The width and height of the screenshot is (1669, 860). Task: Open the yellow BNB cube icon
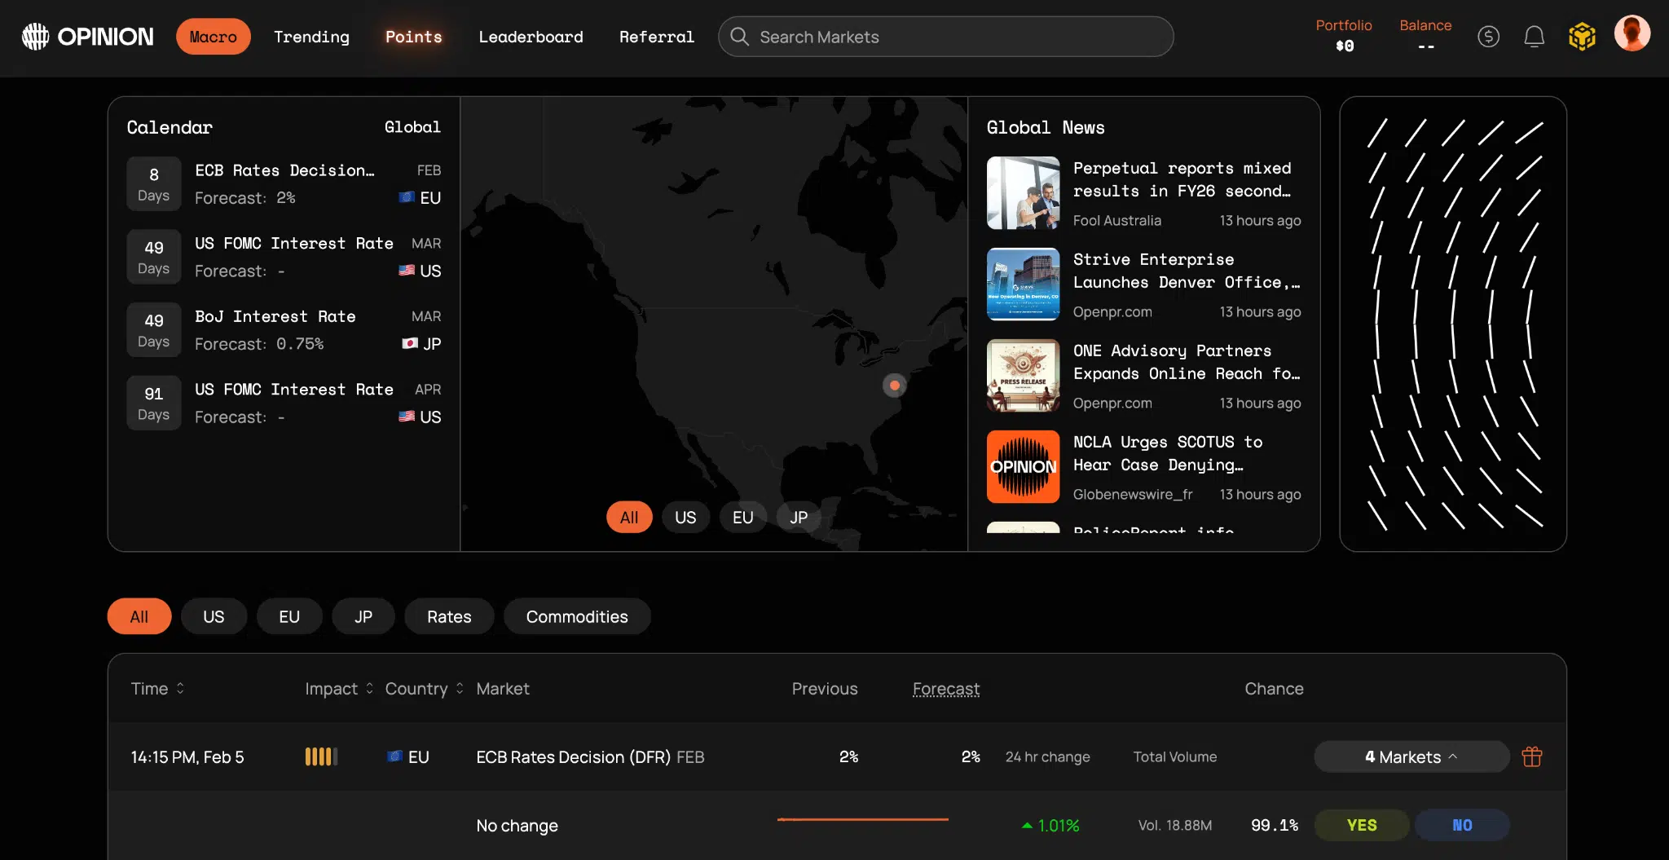coord(1581,37)
